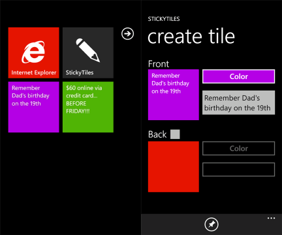Pick the Front tile purple Color button
Viewport: 282px width, 235px height.
click(238, 76)
